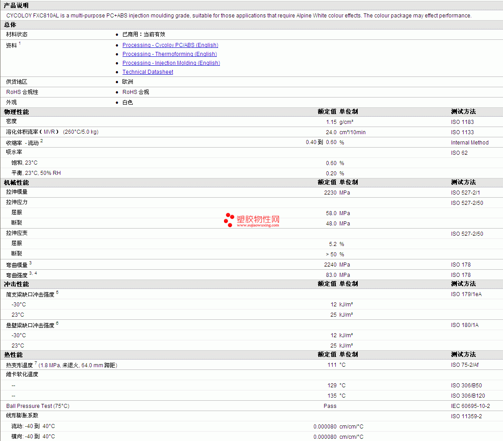Select the 物理性能 section heading

coord(17,112)
